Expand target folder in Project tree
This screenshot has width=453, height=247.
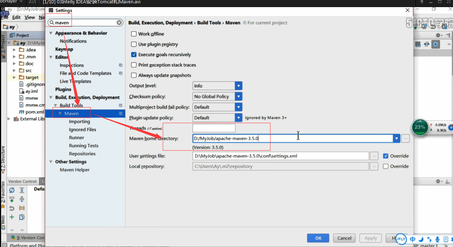(x=14, y=77)
